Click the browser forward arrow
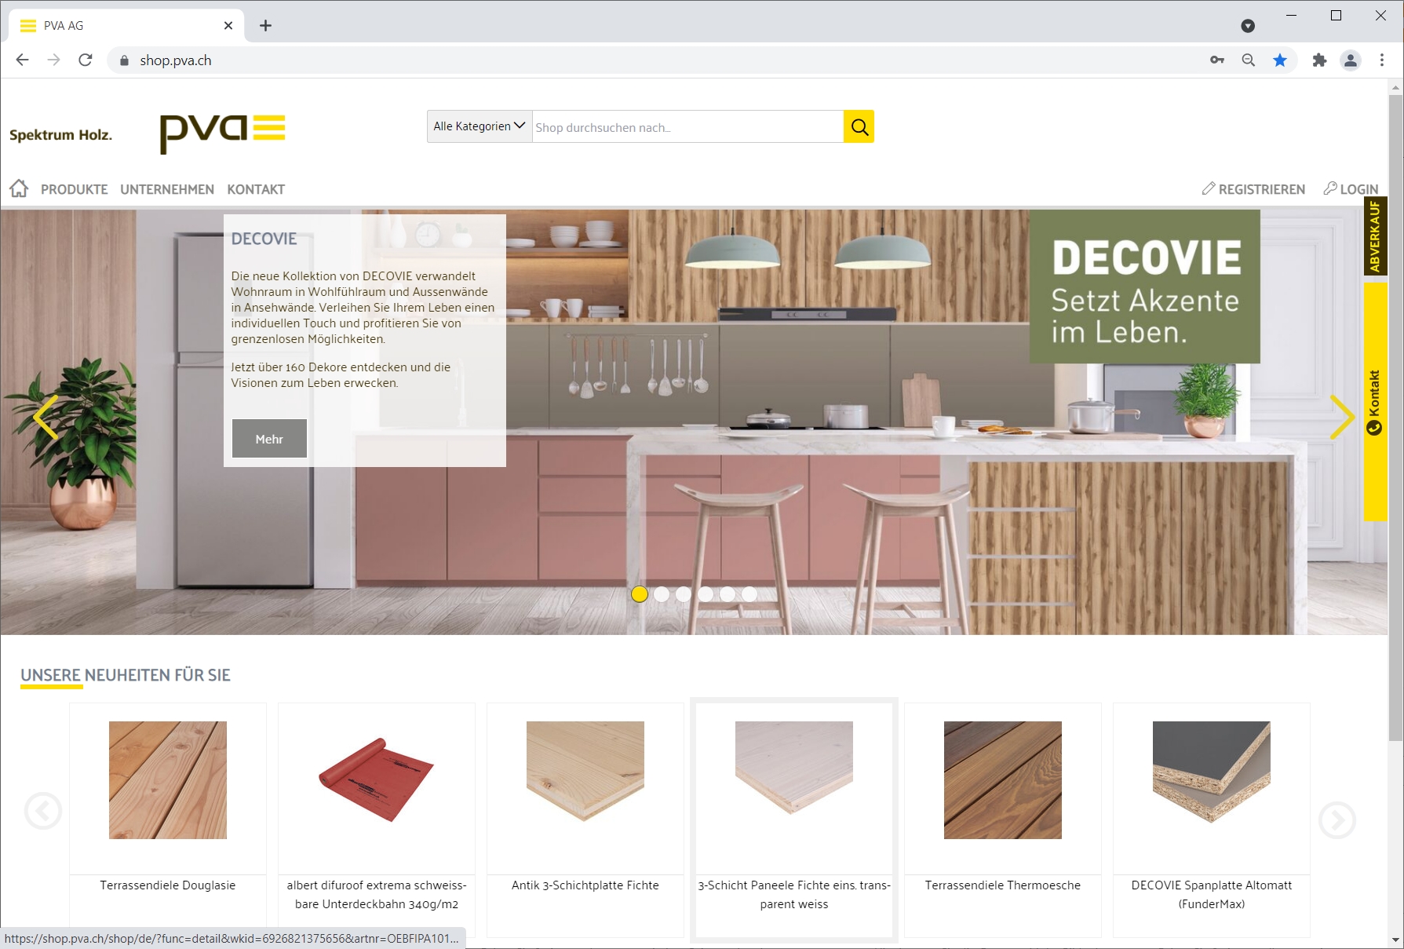The height and width of the screenshot is (949, 1404). pyautogui.click(x=53, y=60)
